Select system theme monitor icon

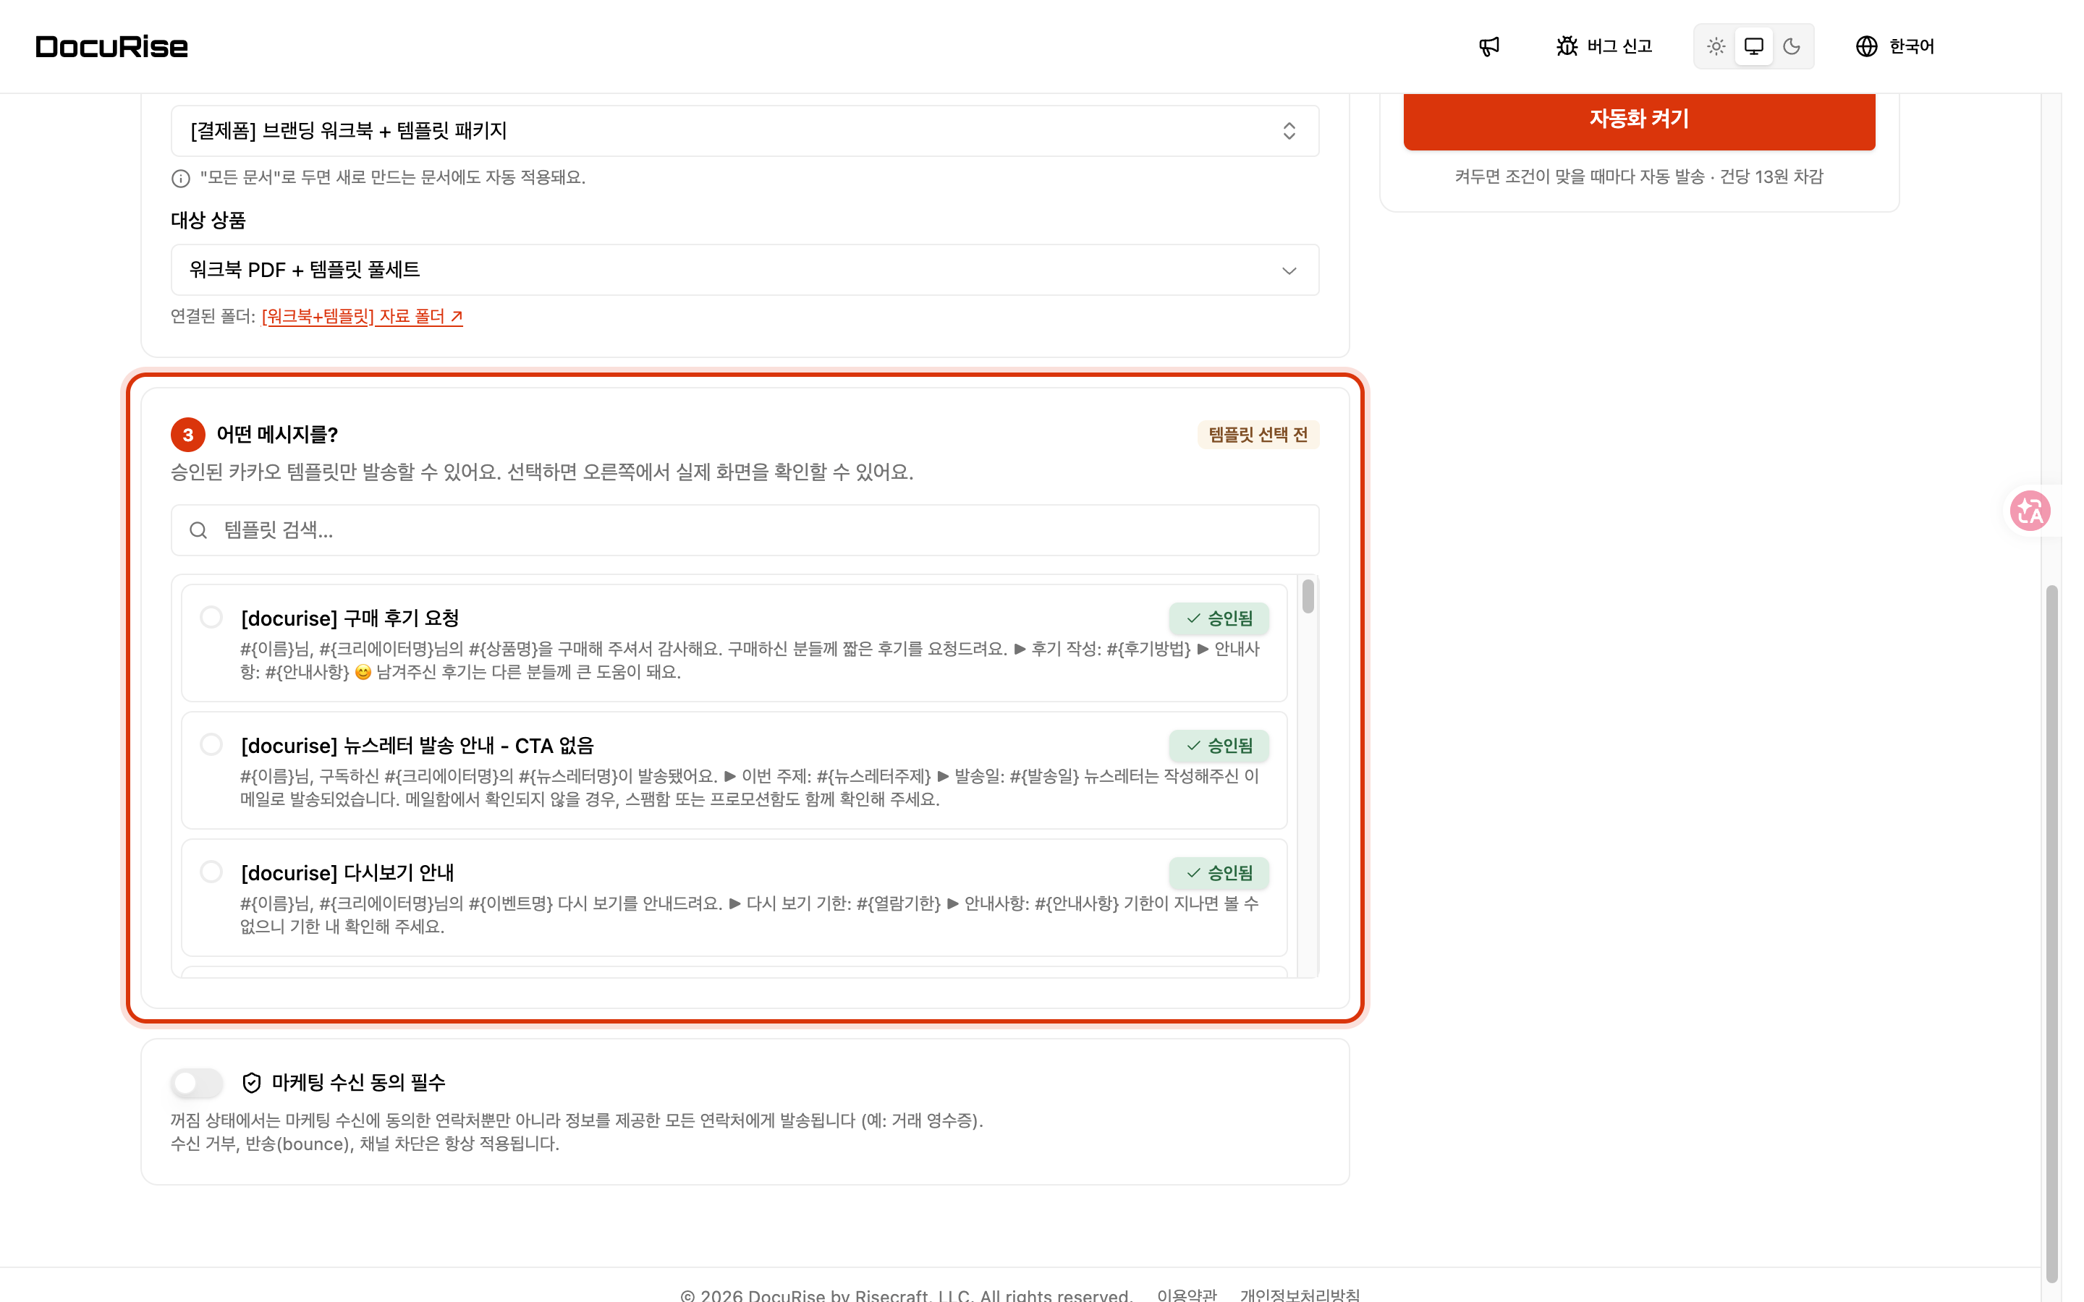click(x=1753, y=46)
